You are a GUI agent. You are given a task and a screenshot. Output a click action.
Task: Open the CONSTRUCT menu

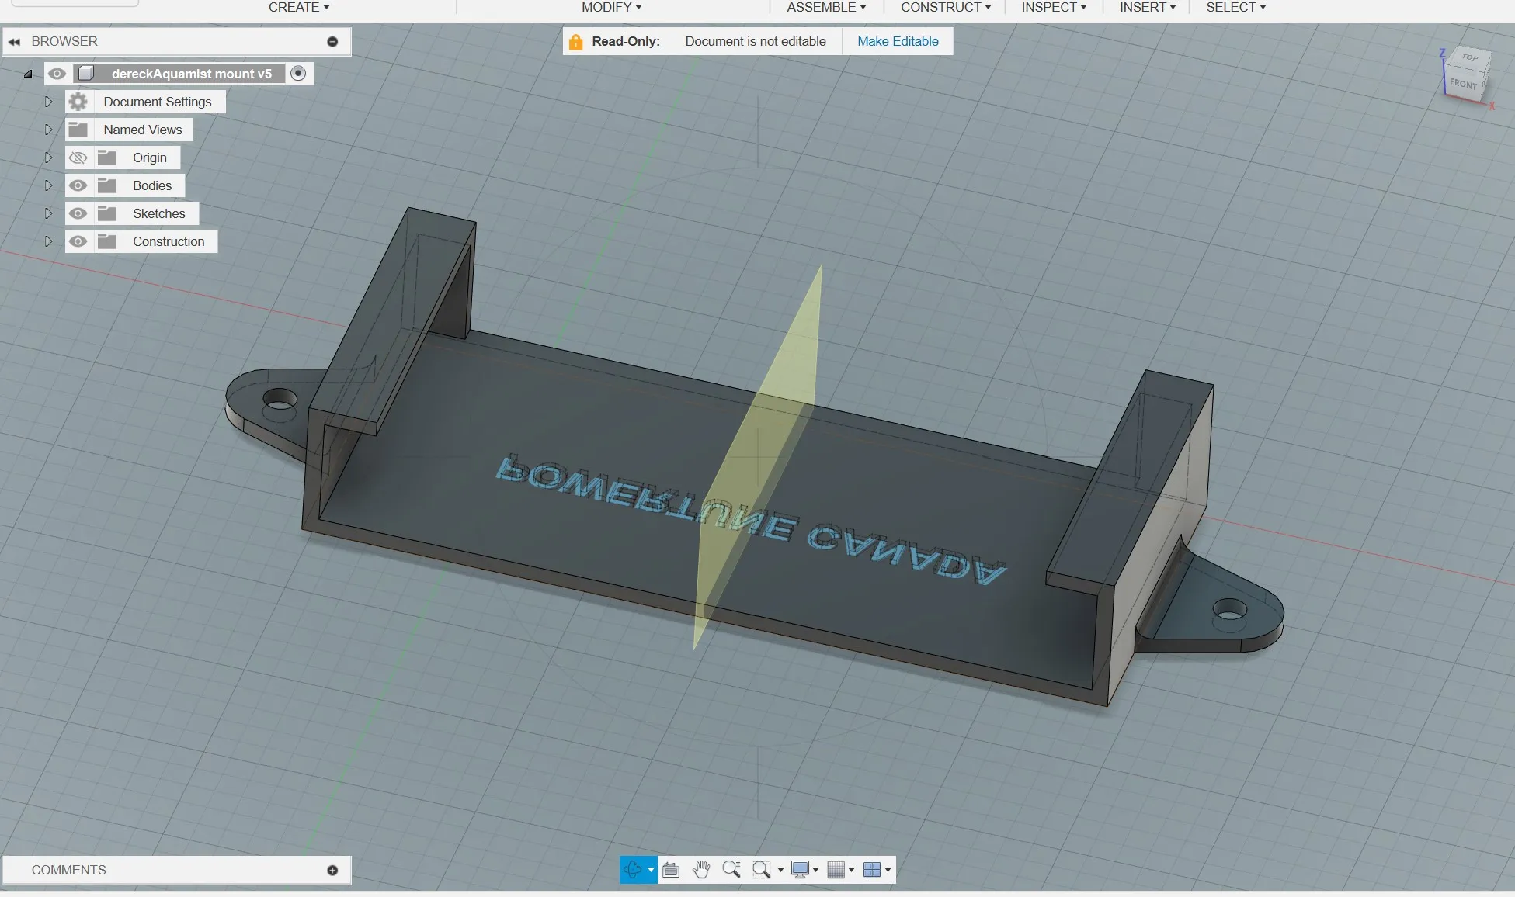coord(945,7)
